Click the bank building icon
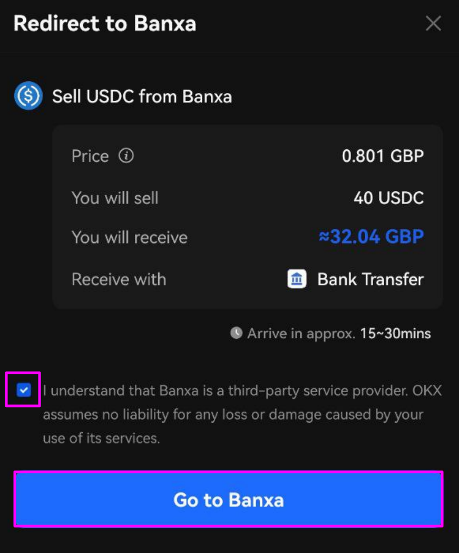Viewport: 459px width, 553px height. click(x=297, y=279)
